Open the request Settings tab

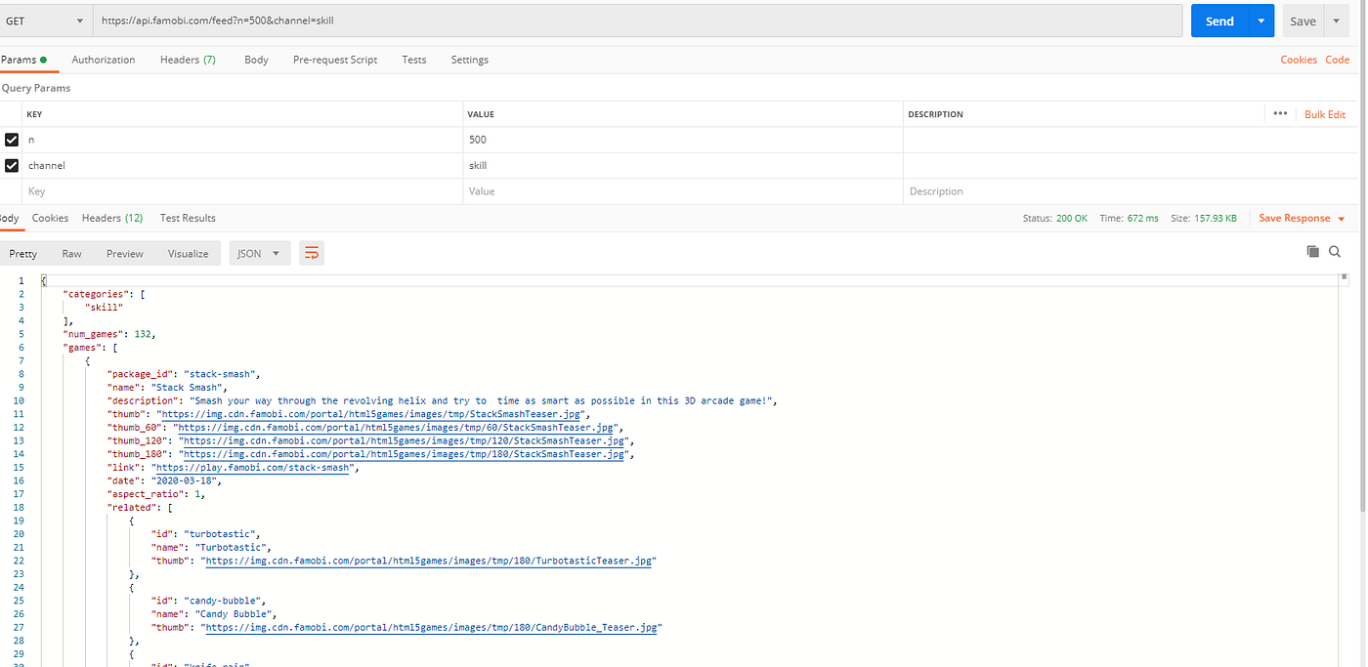(469, 60)
